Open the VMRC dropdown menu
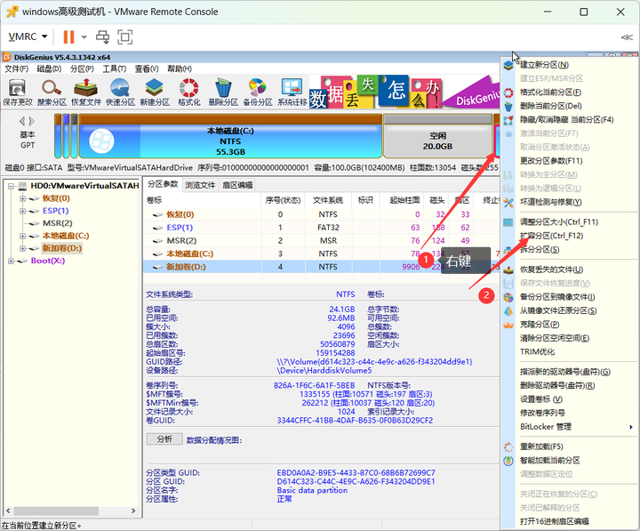 point(28,36)
